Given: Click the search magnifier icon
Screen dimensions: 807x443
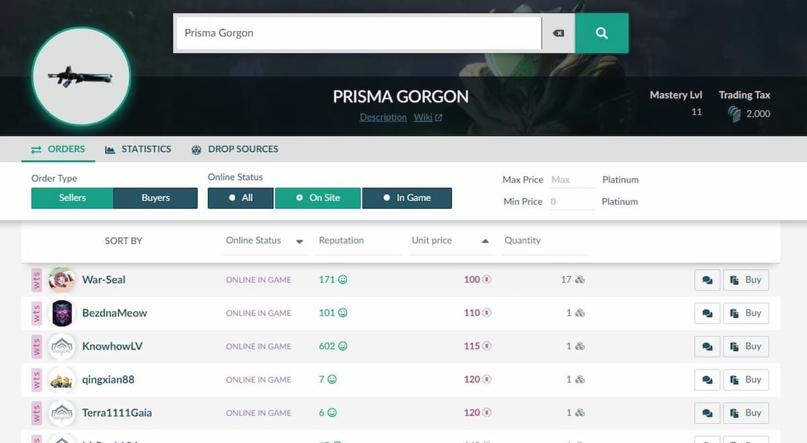Looking at the screenshot, I should click(601, 32).
